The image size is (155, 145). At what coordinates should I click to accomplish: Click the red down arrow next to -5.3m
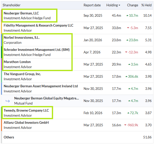[128, 28]
